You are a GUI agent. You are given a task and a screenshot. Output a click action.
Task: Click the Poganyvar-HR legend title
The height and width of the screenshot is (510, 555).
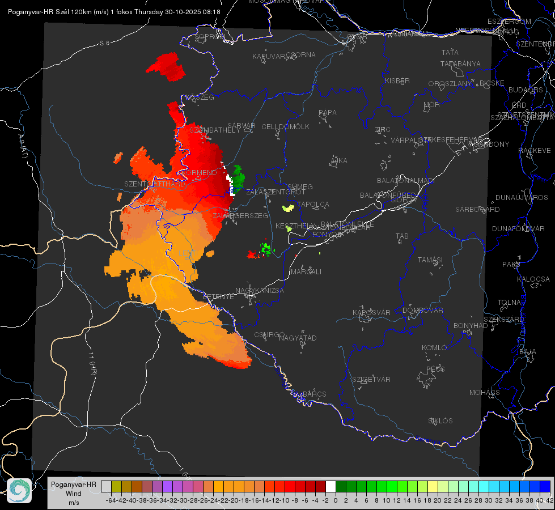(74, 484)
